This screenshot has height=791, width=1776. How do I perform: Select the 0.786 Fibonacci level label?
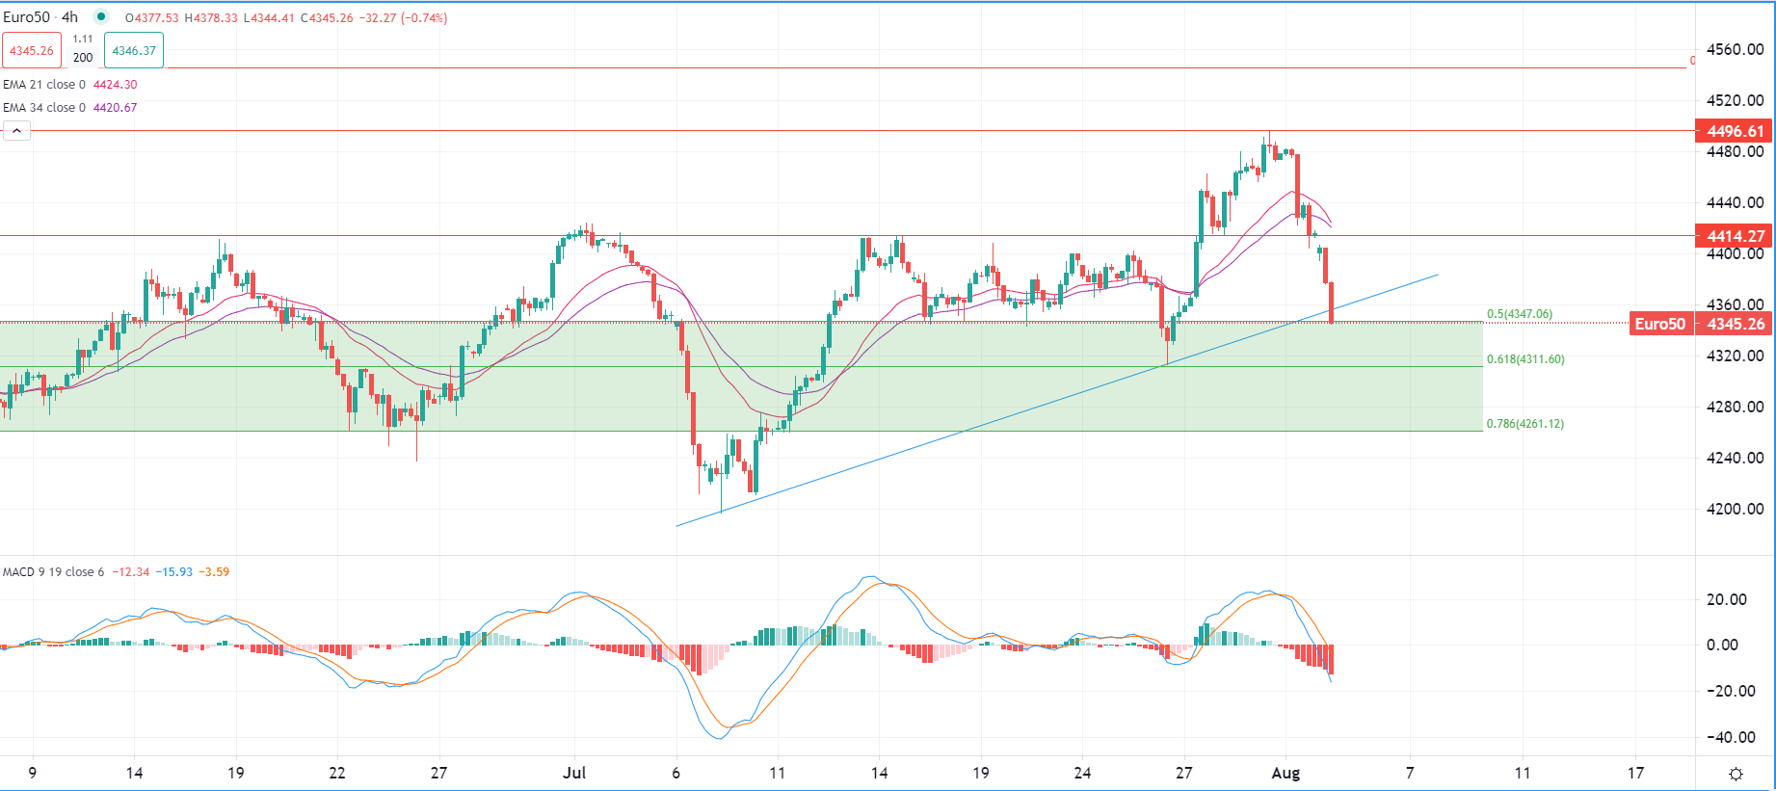pyautogui.click(x=1524, y=424)
